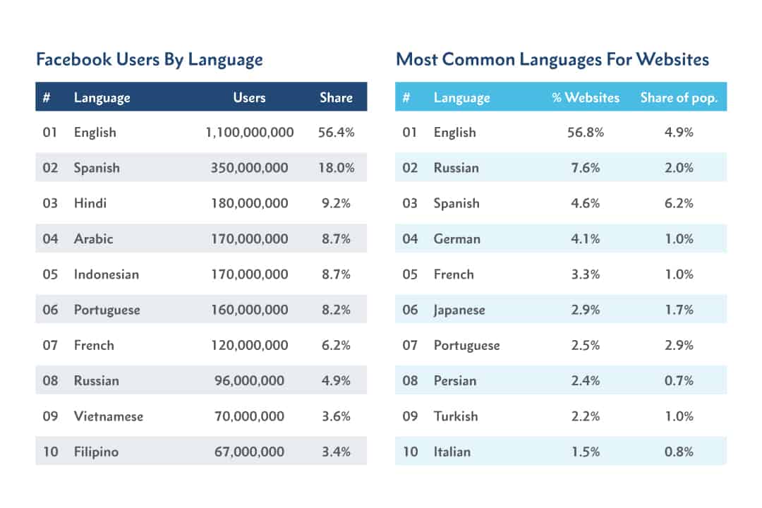Click Japanese's 2.9% websites value

pyautogui.click(x=586, y=310)
